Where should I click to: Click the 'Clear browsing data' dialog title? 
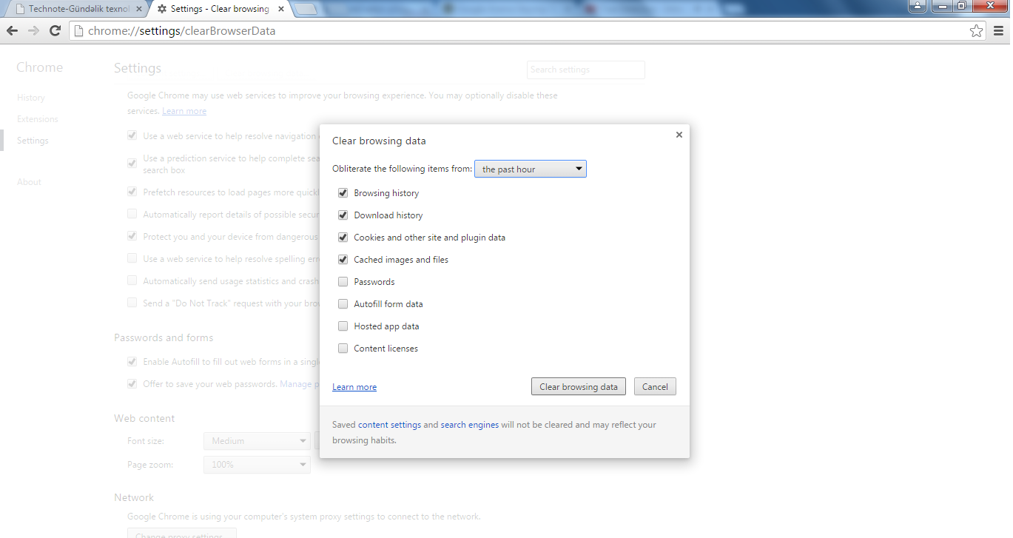tap(379, 141)
